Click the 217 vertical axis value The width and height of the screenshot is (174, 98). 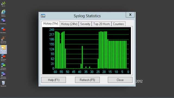click(x=52, y=35)
